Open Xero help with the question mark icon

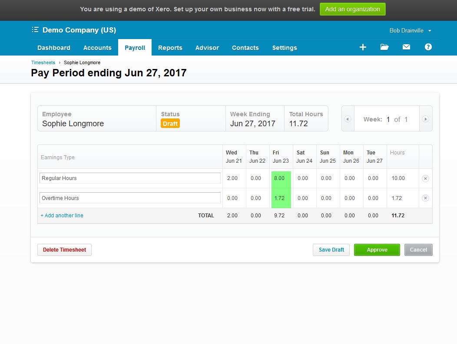[428, 47]
